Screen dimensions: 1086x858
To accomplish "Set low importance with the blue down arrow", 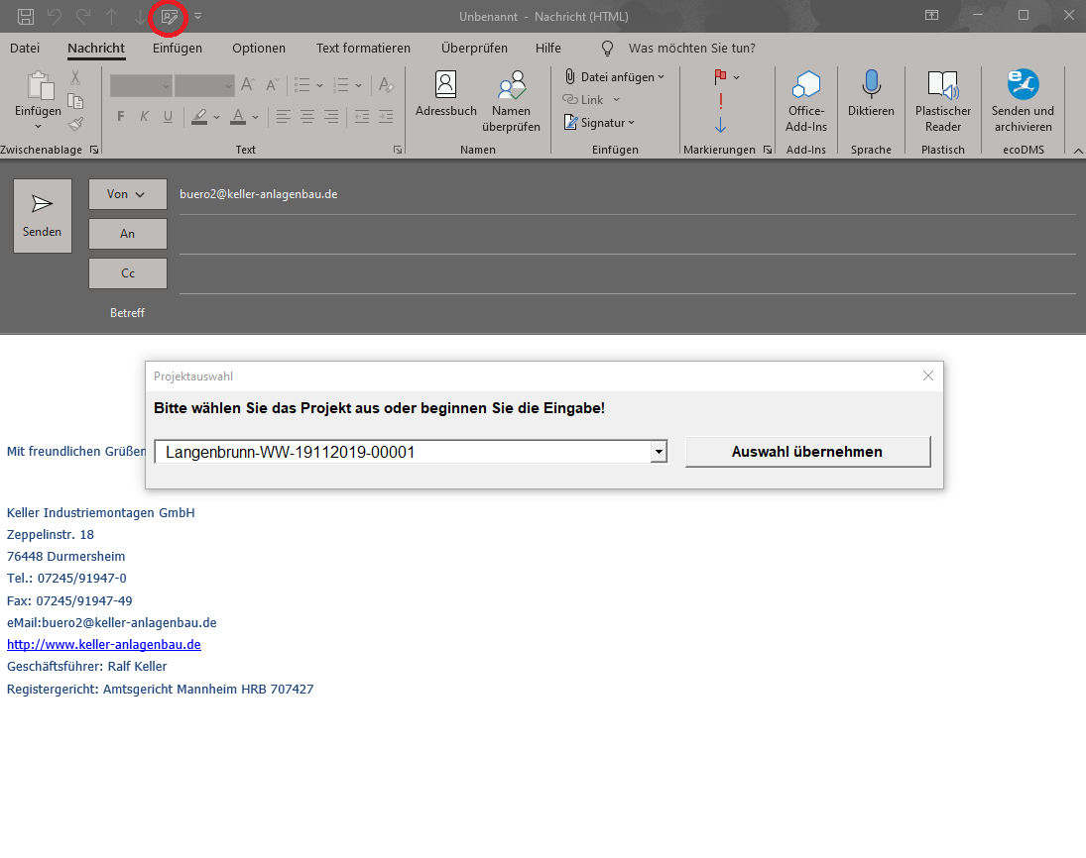I will coord(721,125).
